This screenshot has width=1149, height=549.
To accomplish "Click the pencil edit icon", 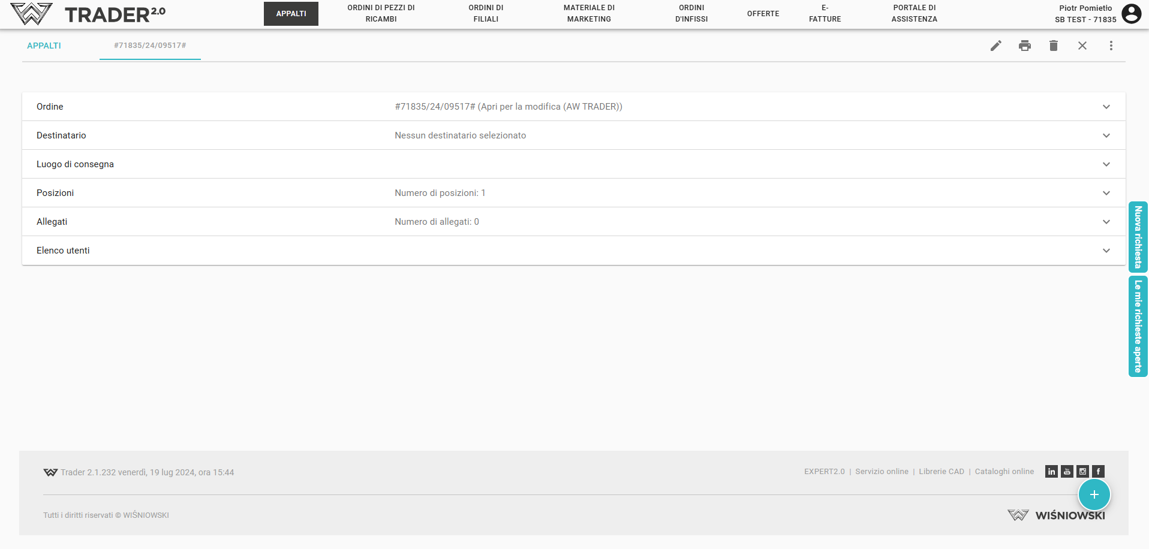I will pyautogui.click(x=995, y=46).
